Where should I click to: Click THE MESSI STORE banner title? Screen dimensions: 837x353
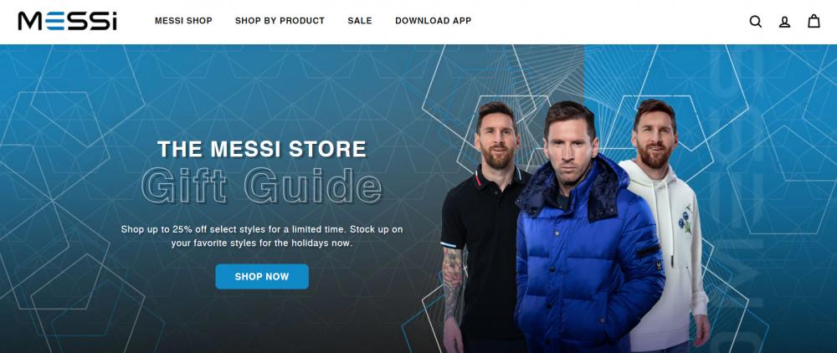click(261, 149)
